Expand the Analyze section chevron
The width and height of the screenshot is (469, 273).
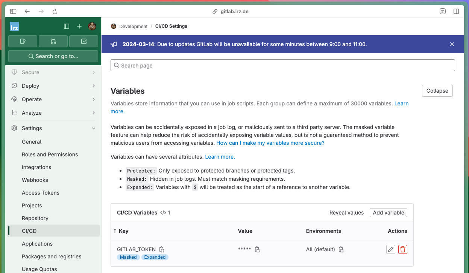tap(94, 113)
